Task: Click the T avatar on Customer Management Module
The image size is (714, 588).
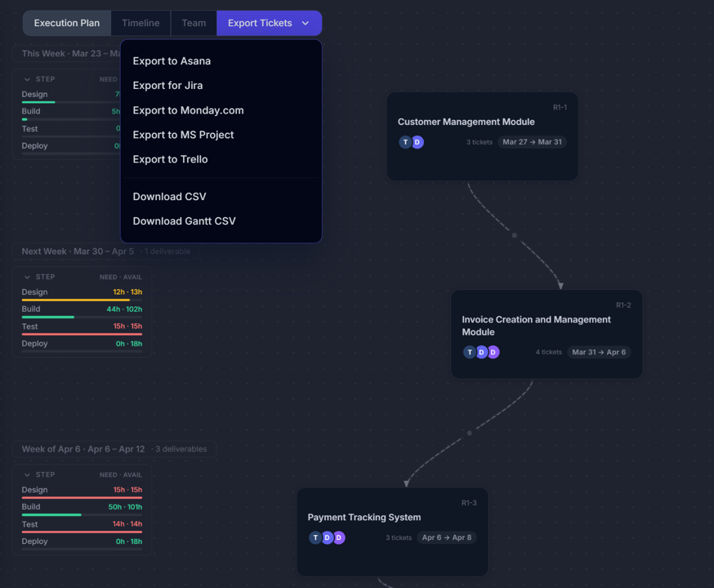Action: pos(404,142)
